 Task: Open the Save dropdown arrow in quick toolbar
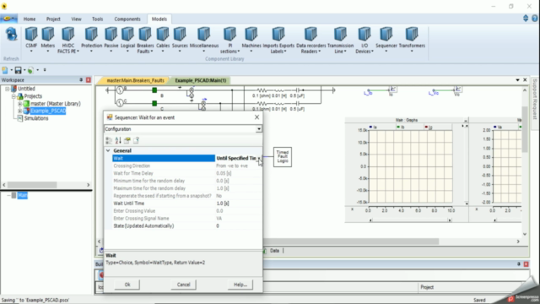pos(24,70)
